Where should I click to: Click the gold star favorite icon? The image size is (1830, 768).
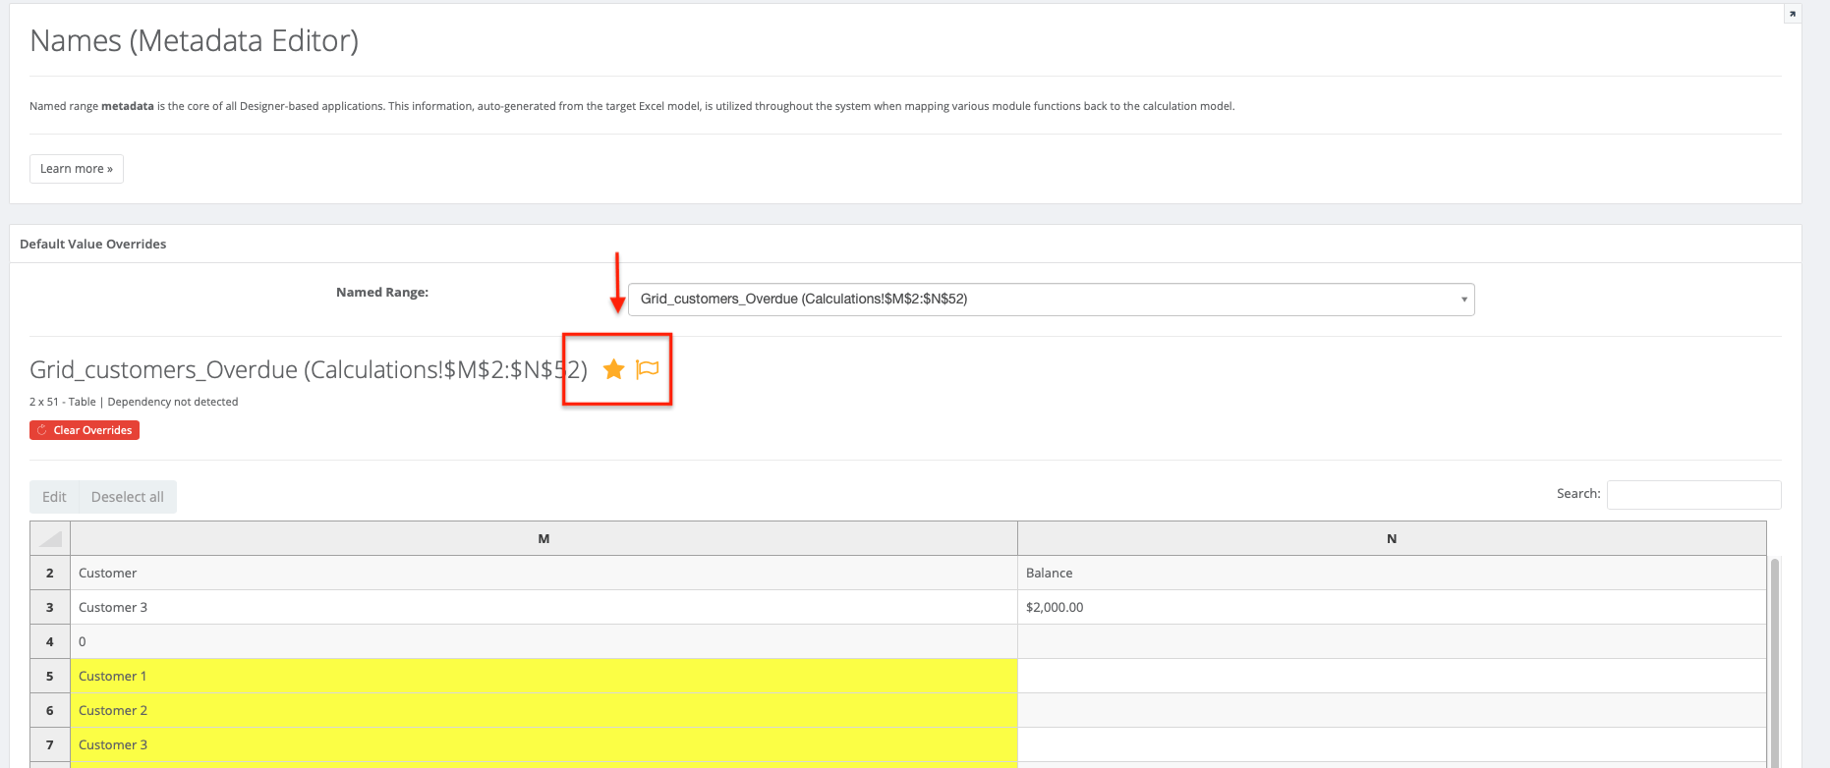pyautogui.click(x=613, y=369)
